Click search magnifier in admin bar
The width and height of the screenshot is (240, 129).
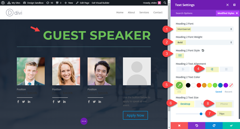(x=165, y=3)
